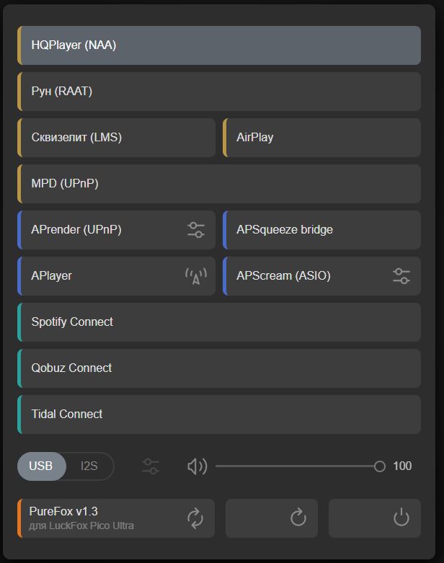Select MPD (UPnP) player
The image size is (444, 563).
[219, 184]
